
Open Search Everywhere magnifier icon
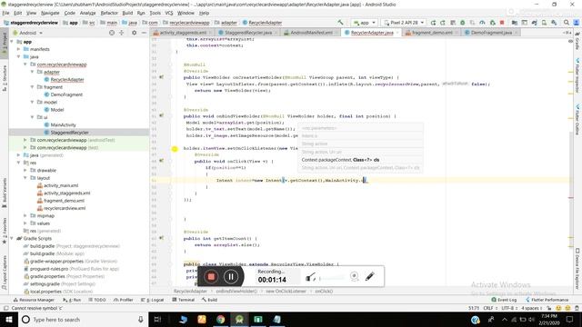point(566,23)
